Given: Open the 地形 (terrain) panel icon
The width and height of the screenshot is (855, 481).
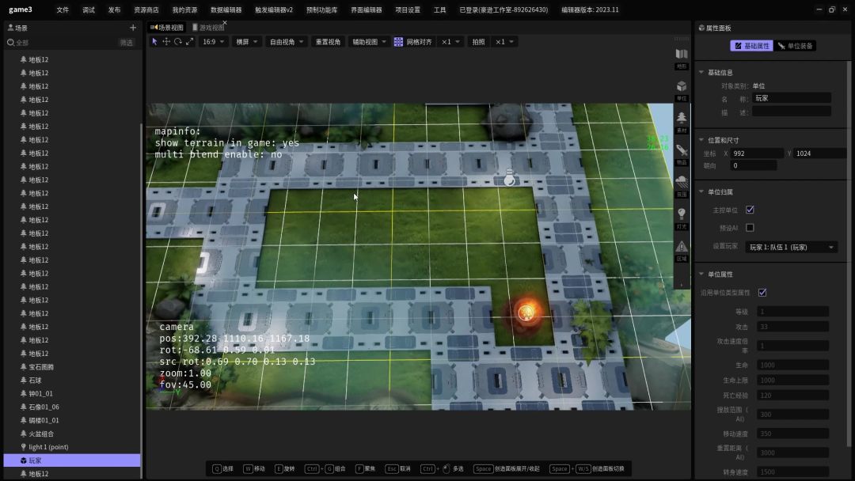Looking at the screenshot, I should click(x=682, y=55).
